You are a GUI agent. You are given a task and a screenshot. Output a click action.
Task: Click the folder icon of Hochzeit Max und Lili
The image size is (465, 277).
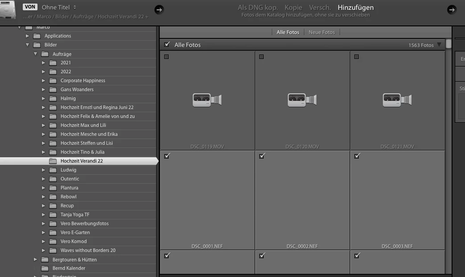53,125
